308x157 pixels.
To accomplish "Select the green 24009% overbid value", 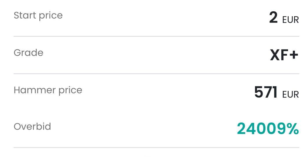I will [x=268, y=129].
